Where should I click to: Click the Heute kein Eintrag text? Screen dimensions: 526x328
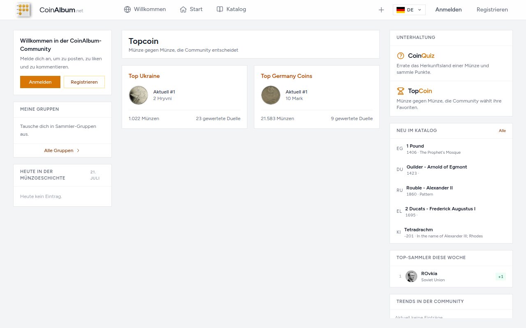click(x=41, y=196)
